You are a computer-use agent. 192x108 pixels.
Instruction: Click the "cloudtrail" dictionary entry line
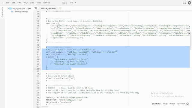[120, 33]
